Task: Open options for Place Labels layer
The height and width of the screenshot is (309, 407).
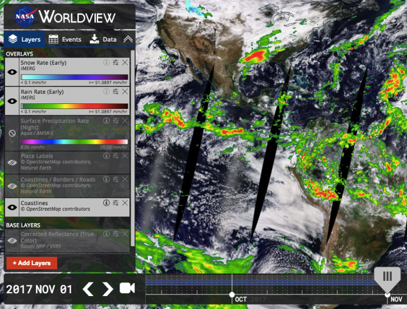Action: [x=115, y=156]
